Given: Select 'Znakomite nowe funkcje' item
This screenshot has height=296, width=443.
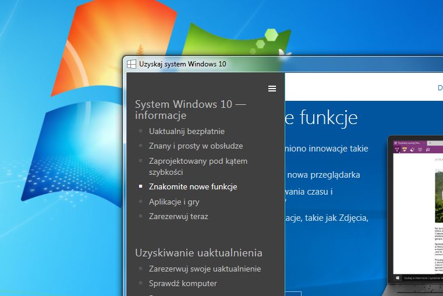Looking at the screenshot, I should click(x=193, y=187).
